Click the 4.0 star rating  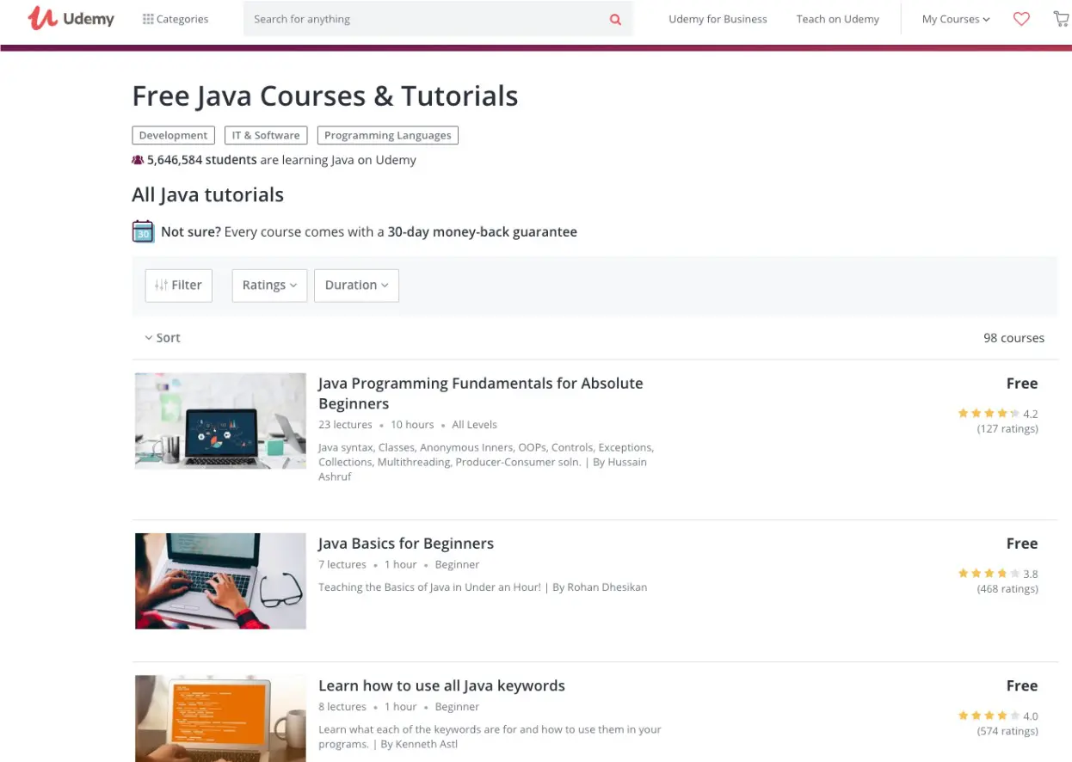997,716
